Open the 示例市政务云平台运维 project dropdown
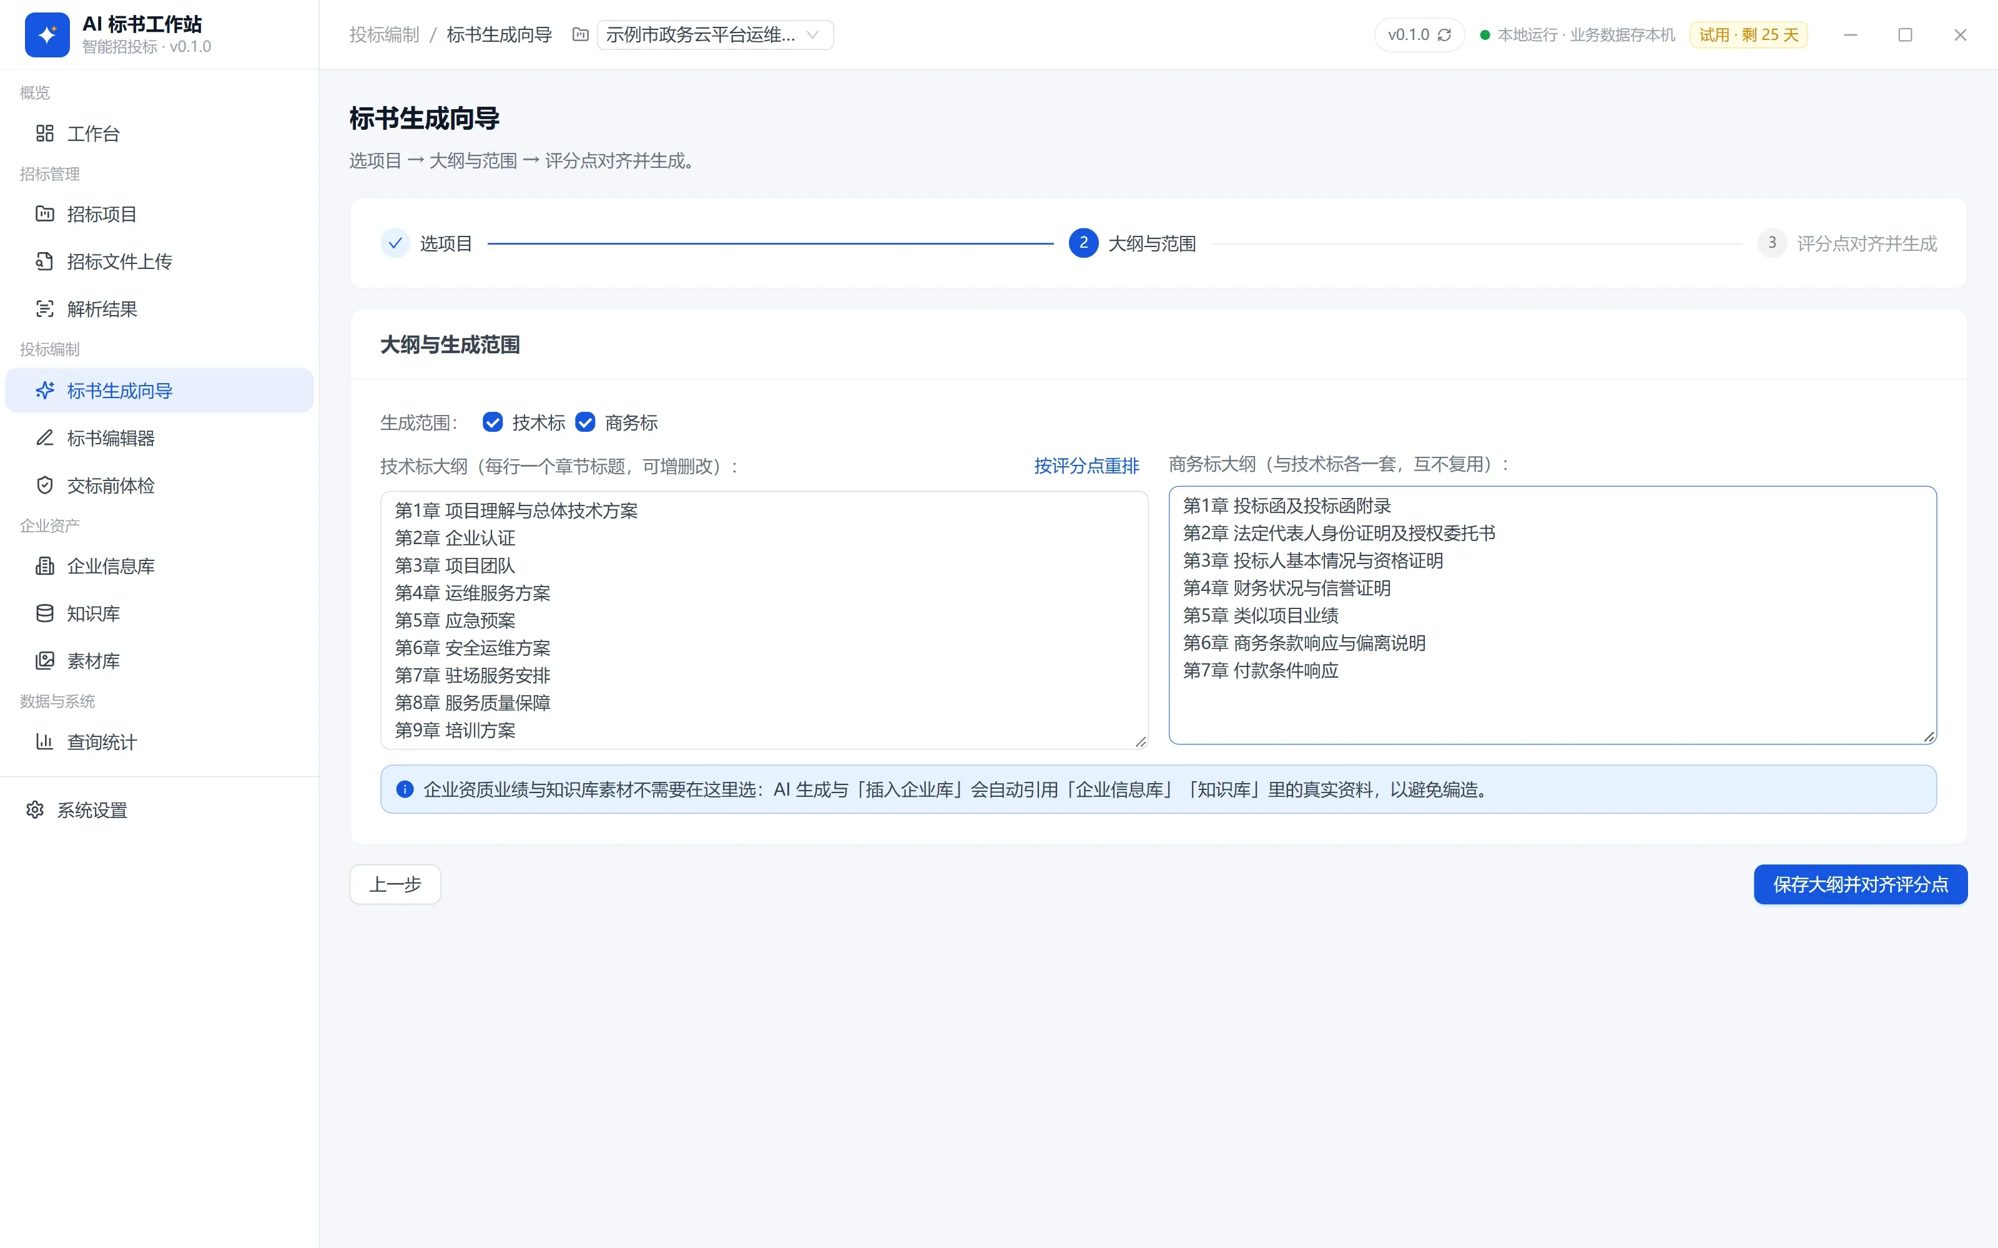The height and width of the screenshot is (1248, 1998). 715,35
